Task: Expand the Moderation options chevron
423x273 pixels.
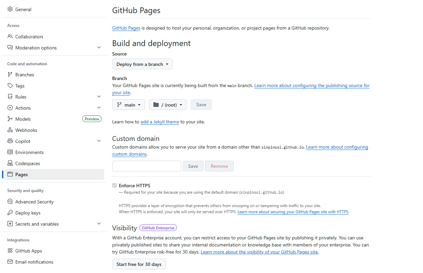Action: [x=99, y=48]
